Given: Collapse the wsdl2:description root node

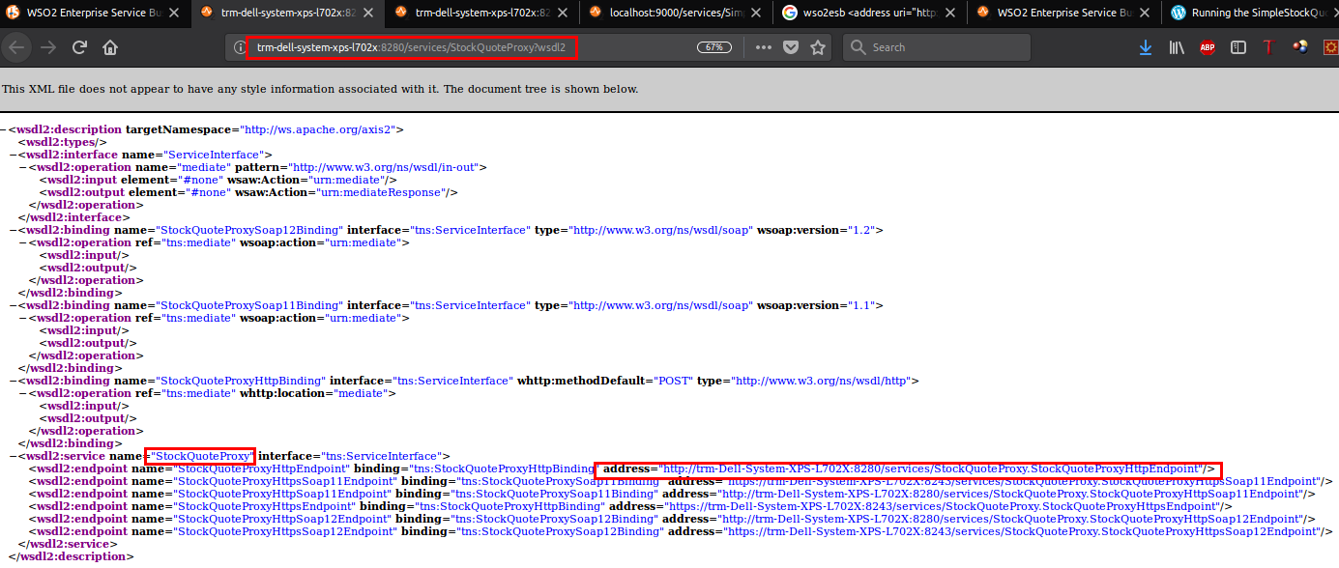Looking at the screenshot, I should pos(4,129).
